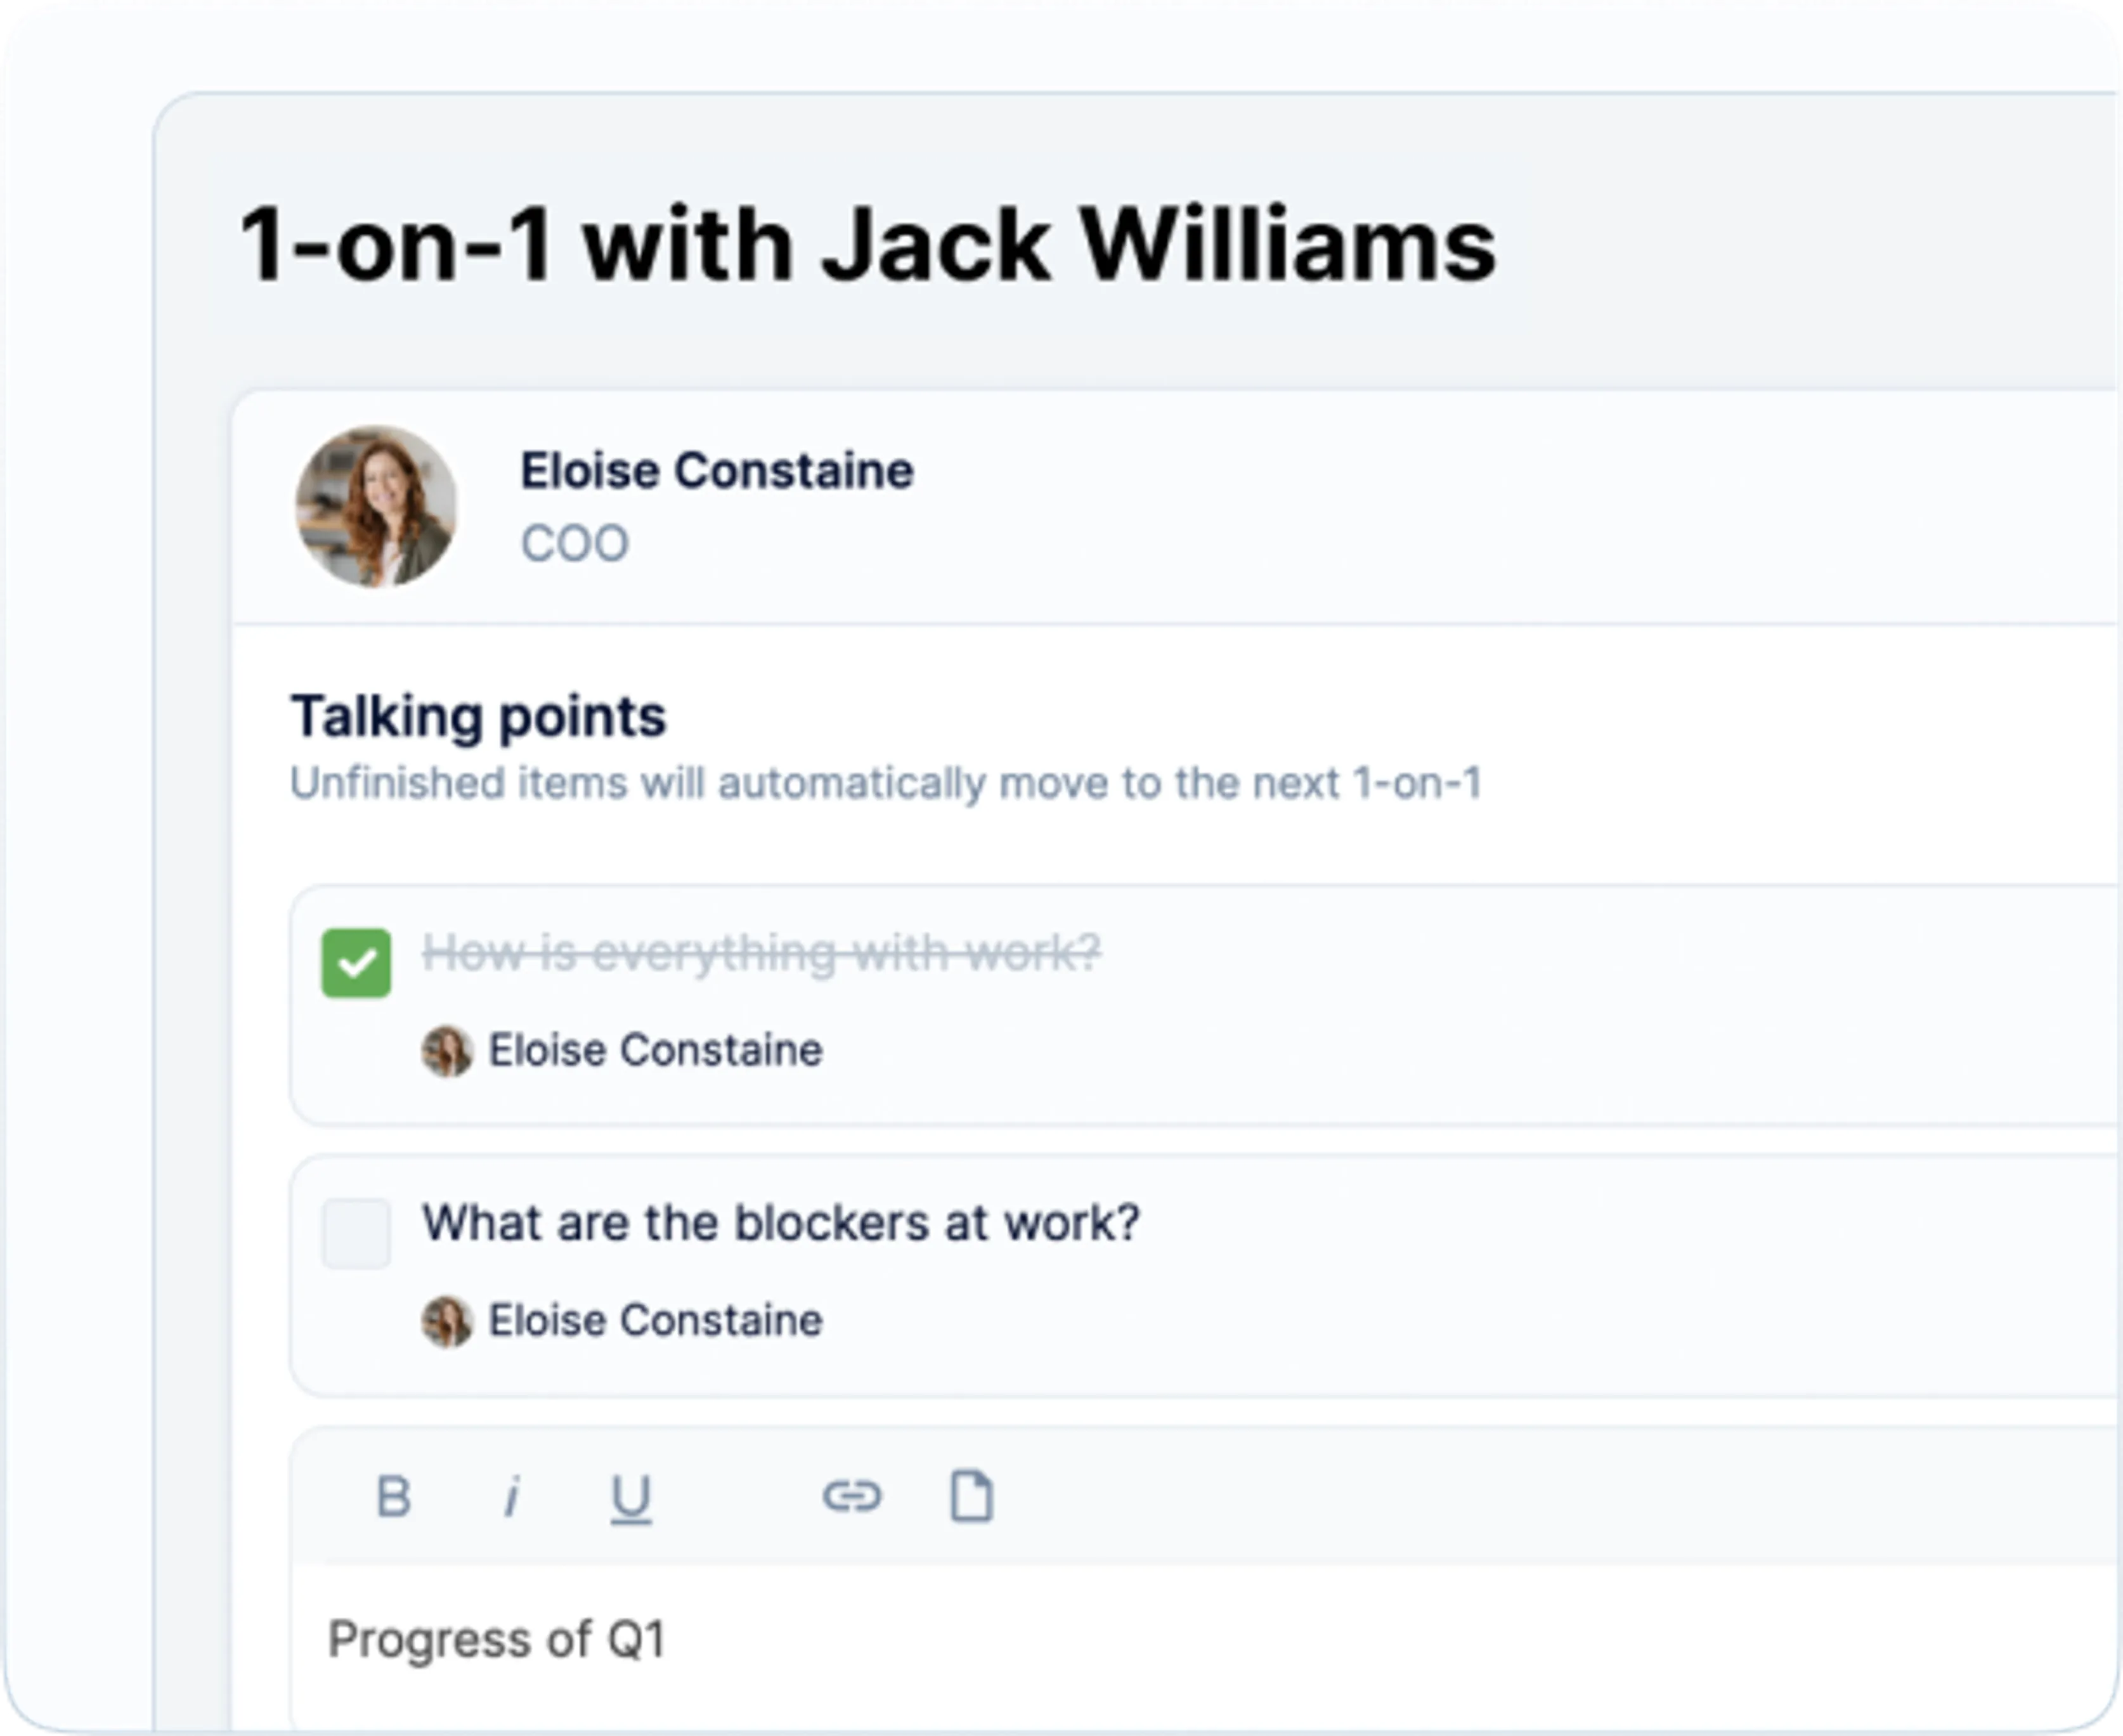Click the COO role label
2123x1736 pixels.
[x=574, y=544]
